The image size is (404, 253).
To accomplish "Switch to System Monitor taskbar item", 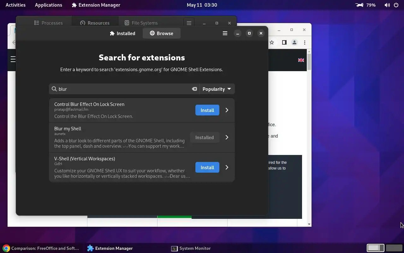I will [x=191, y=248].
